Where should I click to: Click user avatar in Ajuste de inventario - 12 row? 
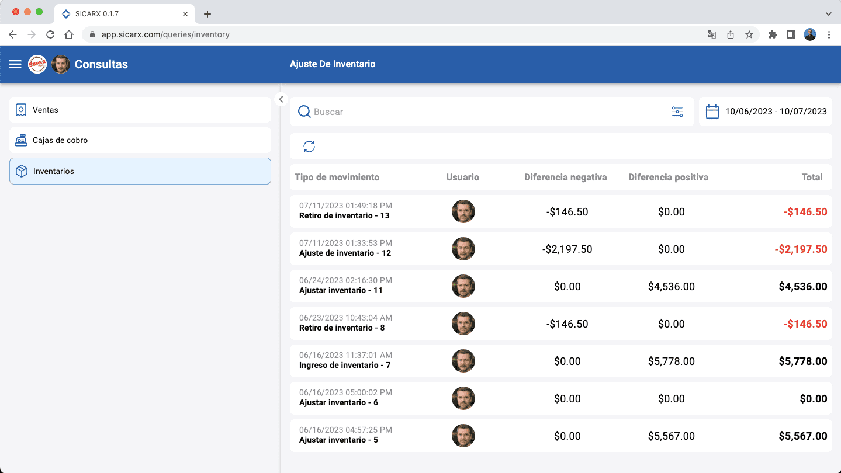tap(463, 249)
